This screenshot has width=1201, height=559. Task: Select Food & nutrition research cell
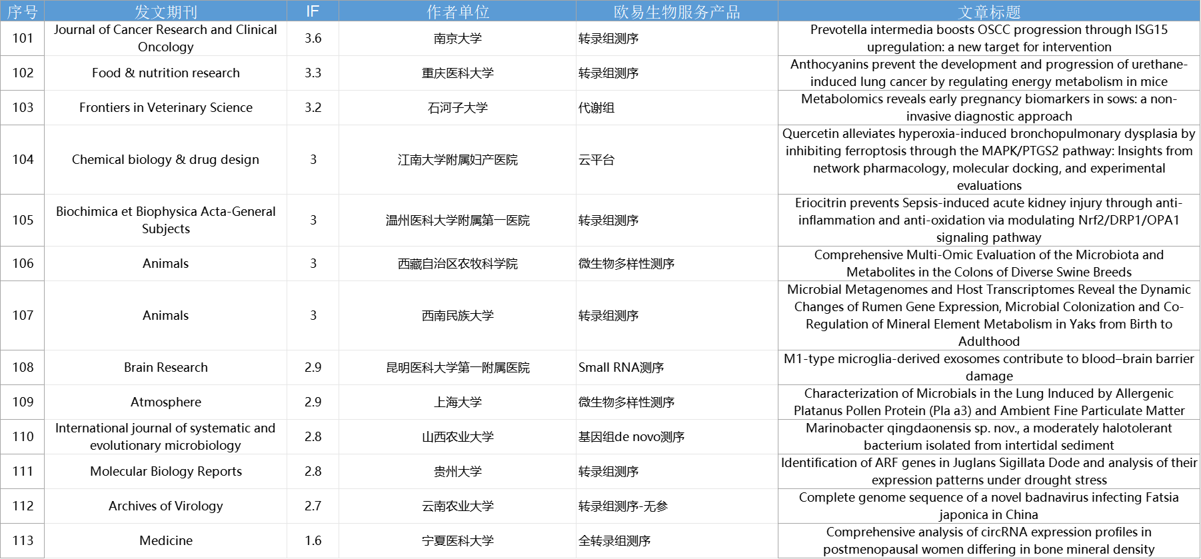click(166, 73)
